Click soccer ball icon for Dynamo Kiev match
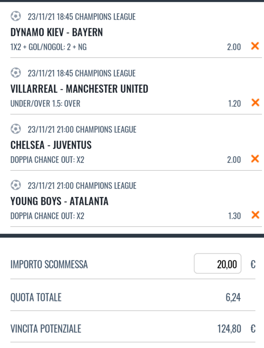This screenshot has width=264, height=348. (16, 16)
